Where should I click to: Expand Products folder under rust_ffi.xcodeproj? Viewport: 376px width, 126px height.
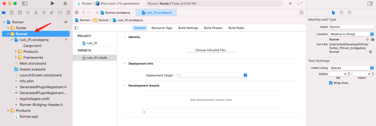(16, 51)
